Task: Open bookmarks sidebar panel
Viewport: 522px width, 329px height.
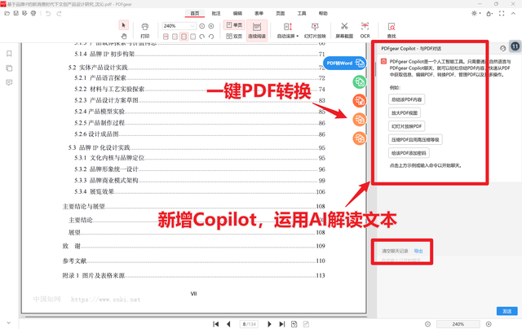Action: tap(9, 54)
